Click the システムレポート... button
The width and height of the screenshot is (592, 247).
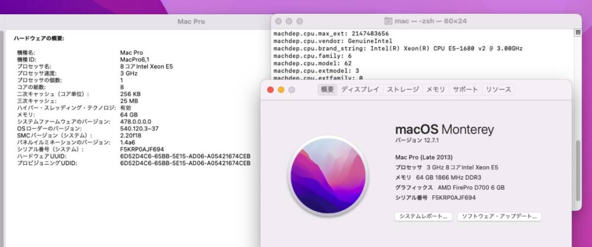(424, 216)
